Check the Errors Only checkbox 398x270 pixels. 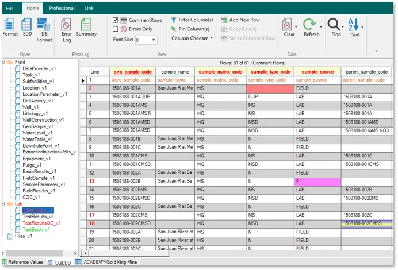(115, 29)
